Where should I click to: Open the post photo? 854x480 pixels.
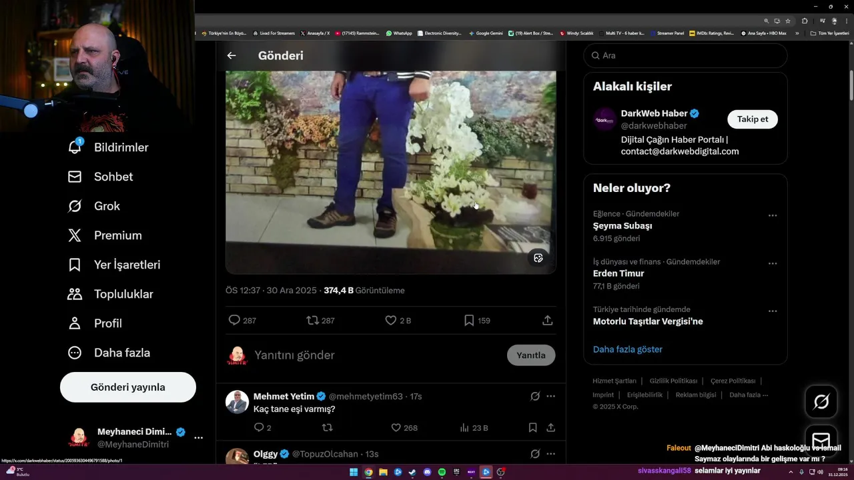390,172
